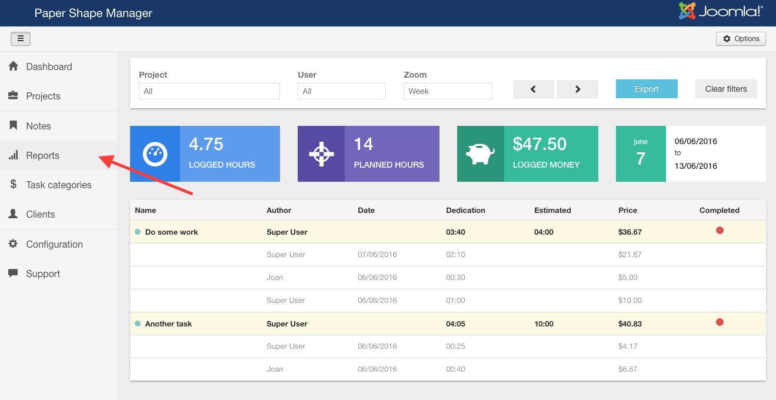The width and height of the screenshot is (776, 400).
Task: Click green status dot beside Do some work
Action: pos(138,232)
